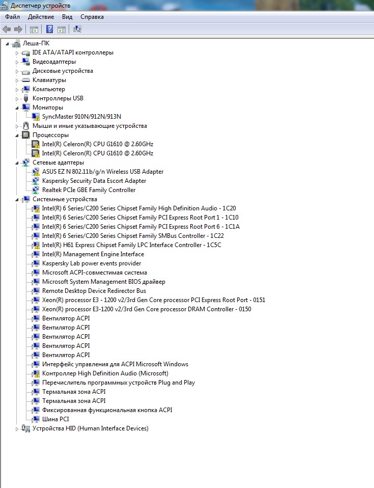The image size is (374, 488).
Task: Collapse the Процессоры node
Action: point(17,135)
